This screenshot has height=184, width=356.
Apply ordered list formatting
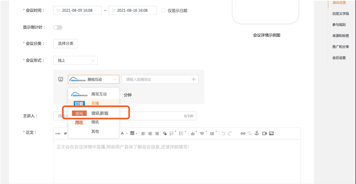click(x=172, y=134)
